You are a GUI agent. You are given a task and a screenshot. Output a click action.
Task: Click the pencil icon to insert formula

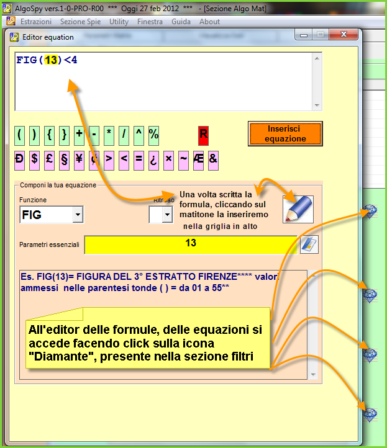click(x=298, y=209)
